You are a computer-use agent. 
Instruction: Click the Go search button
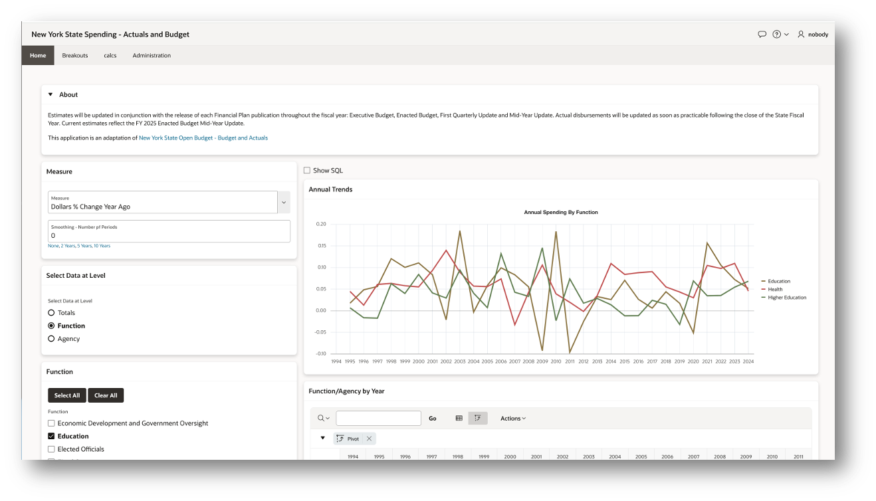pyautogui.click(x=433, y=418)
